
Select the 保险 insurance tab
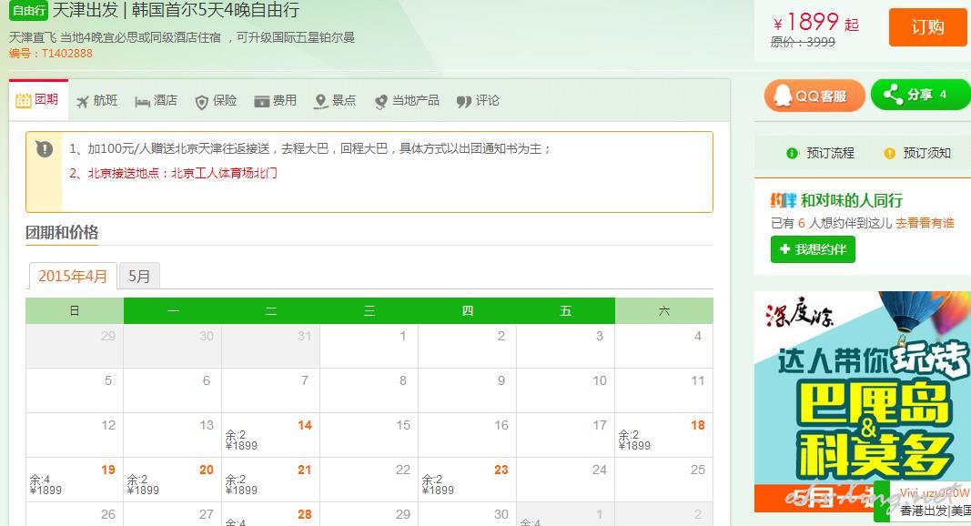[x=216, y=101]
